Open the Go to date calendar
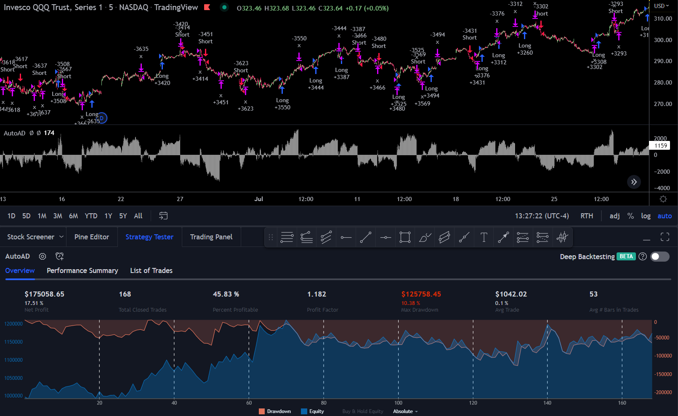The width and height of the screenshot is (678, 416). 163,216
